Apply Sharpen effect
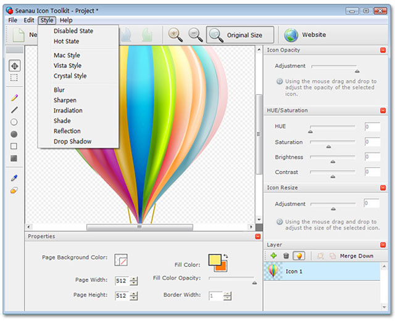Screen dimensions: 395x321 (65, 100)
